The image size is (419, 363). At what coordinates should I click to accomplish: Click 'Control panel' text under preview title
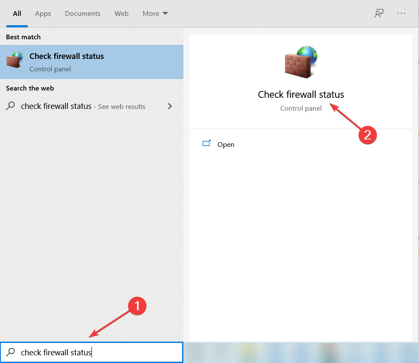[301, 108]
